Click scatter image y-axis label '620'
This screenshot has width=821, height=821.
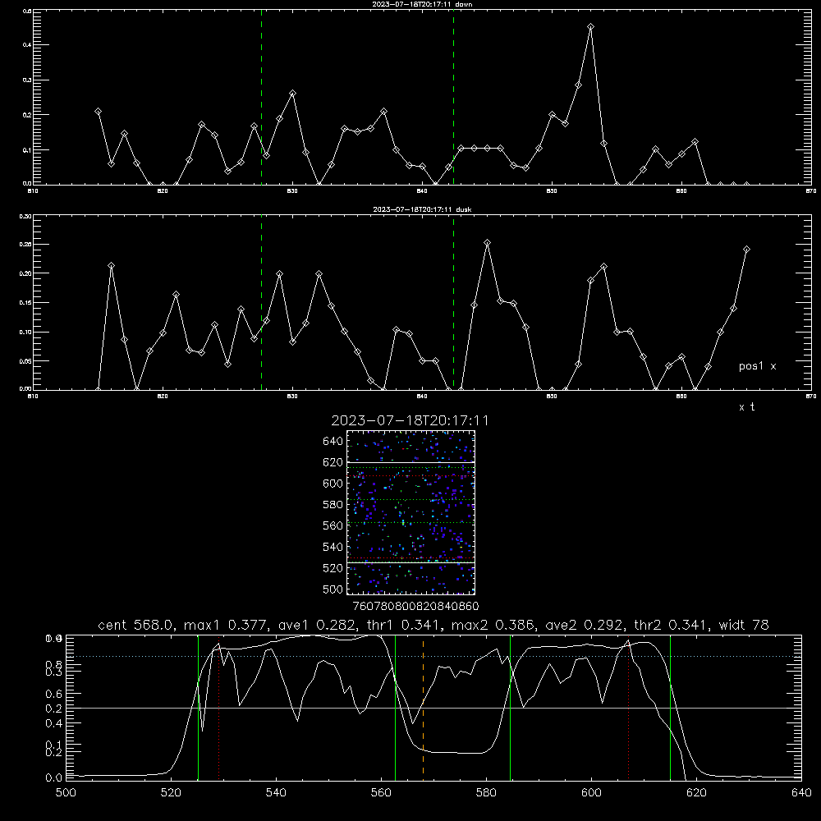coord(333,462)
